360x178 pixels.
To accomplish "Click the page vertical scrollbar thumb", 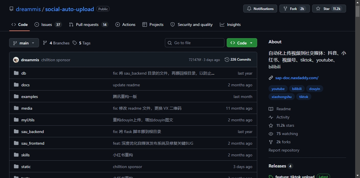I will tap(358, 11).
